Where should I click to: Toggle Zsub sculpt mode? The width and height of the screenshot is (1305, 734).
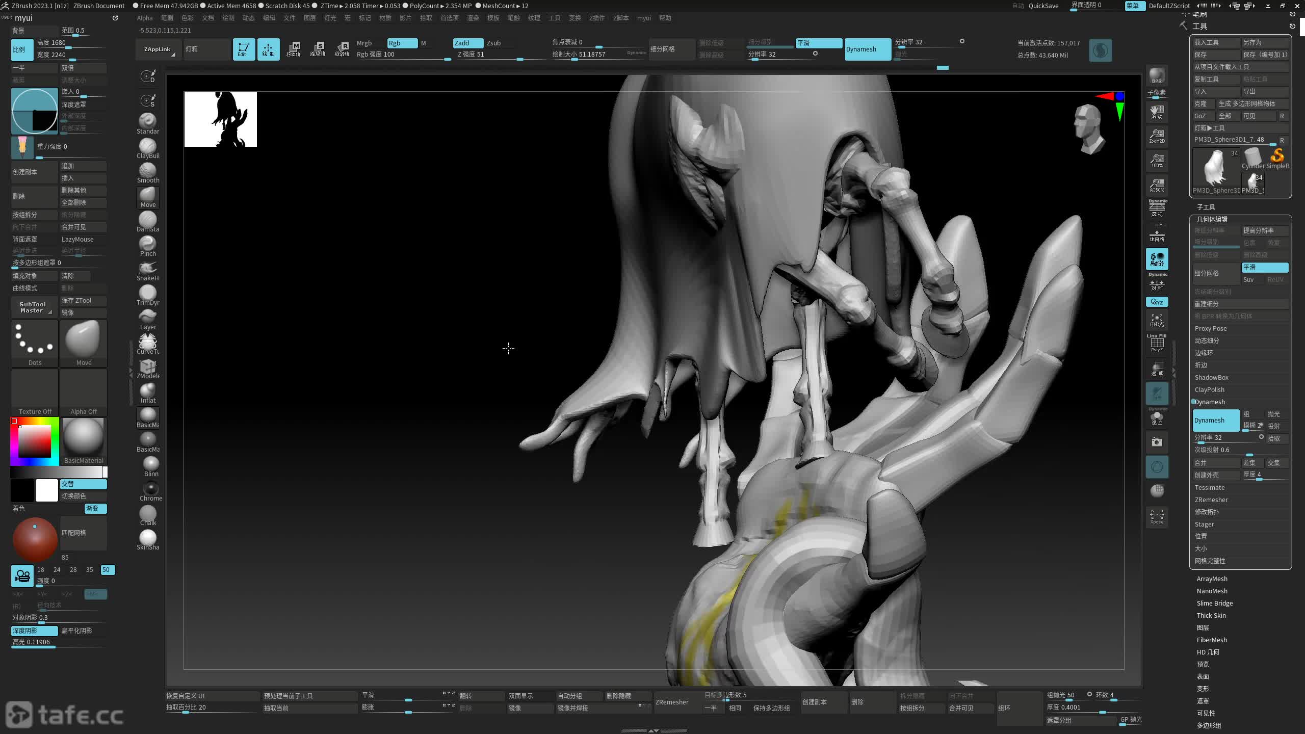pos(493,43)
